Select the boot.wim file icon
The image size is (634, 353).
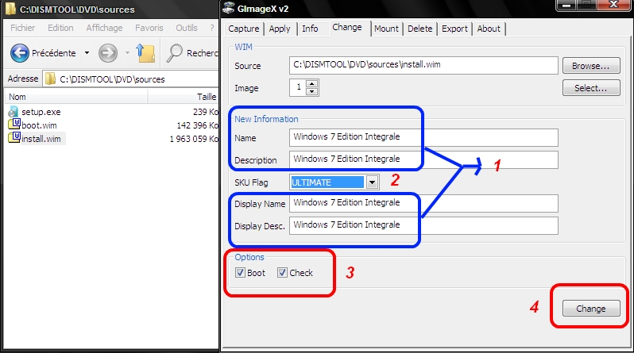coord(14,125)
